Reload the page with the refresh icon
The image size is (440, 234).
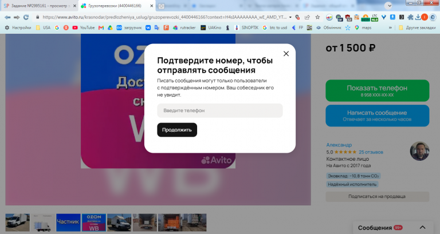[x=26, y=17]
